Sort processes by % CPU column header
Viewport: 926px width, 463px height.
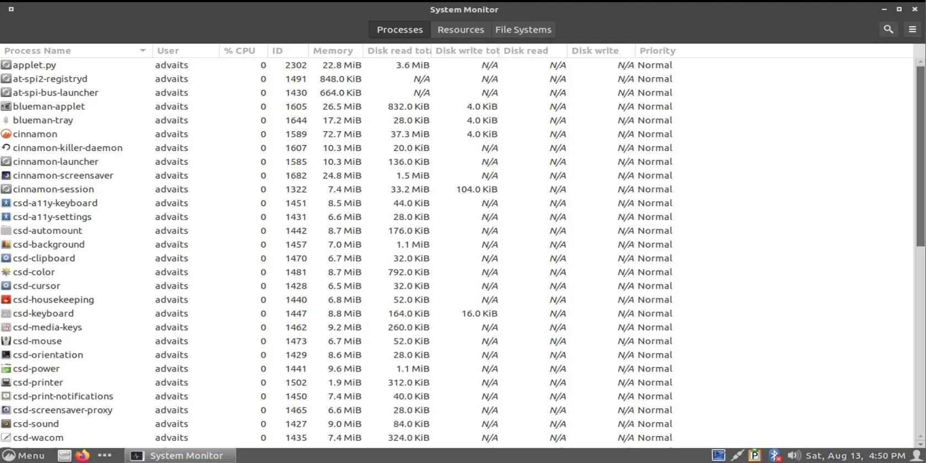pos(243,51)
